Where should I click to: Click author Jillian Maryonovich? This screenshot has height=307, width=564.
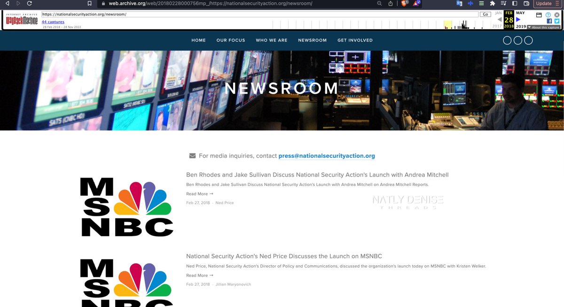[x=233, y=284]
